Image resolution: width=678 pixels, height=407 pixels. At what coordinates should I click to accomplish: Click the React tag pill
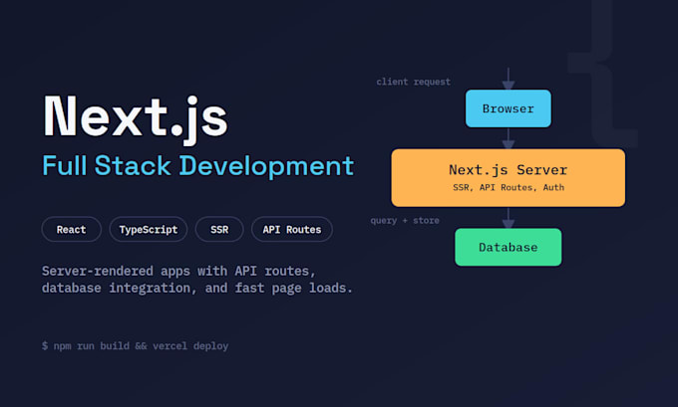tap(72, 229)
